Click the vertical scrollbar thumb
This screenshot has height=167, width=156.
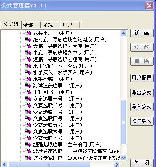124,122
